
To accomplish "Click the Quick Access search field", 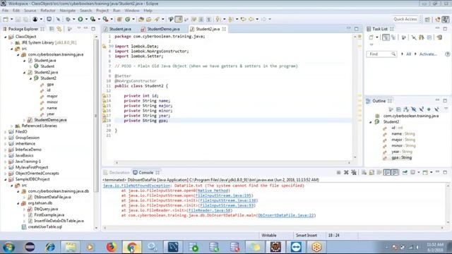I will (405, 19).
